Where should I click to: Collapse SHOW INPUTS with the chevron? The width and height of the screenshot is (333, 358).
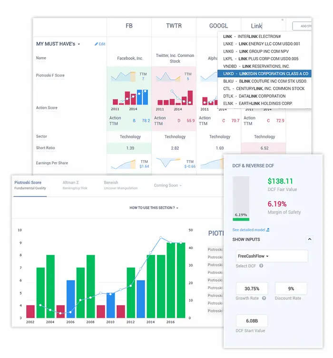[x=310, y=239]
